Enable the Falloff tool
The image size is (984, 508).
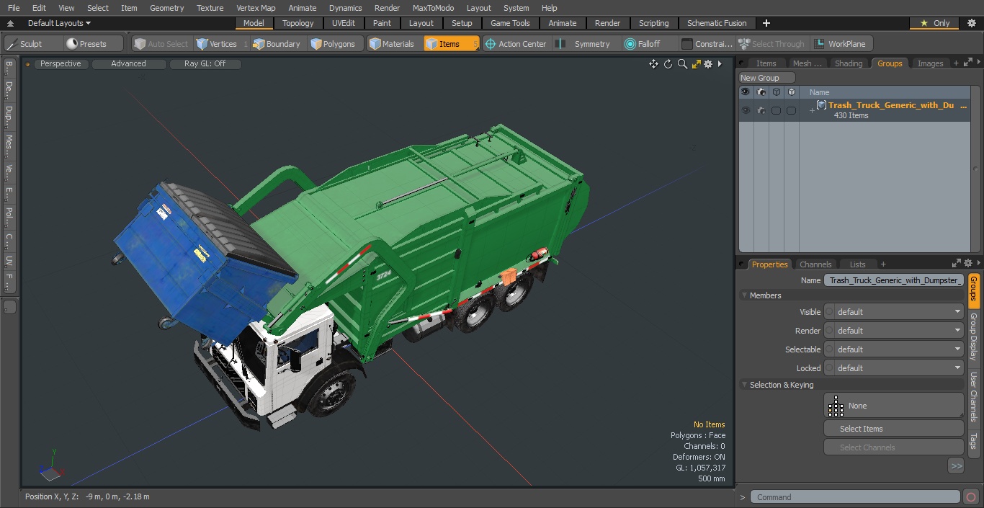[642, 44]
